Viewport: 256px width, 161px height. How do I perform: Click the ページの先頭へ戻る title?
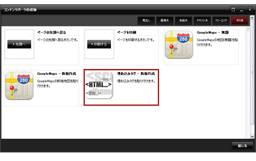52,32
